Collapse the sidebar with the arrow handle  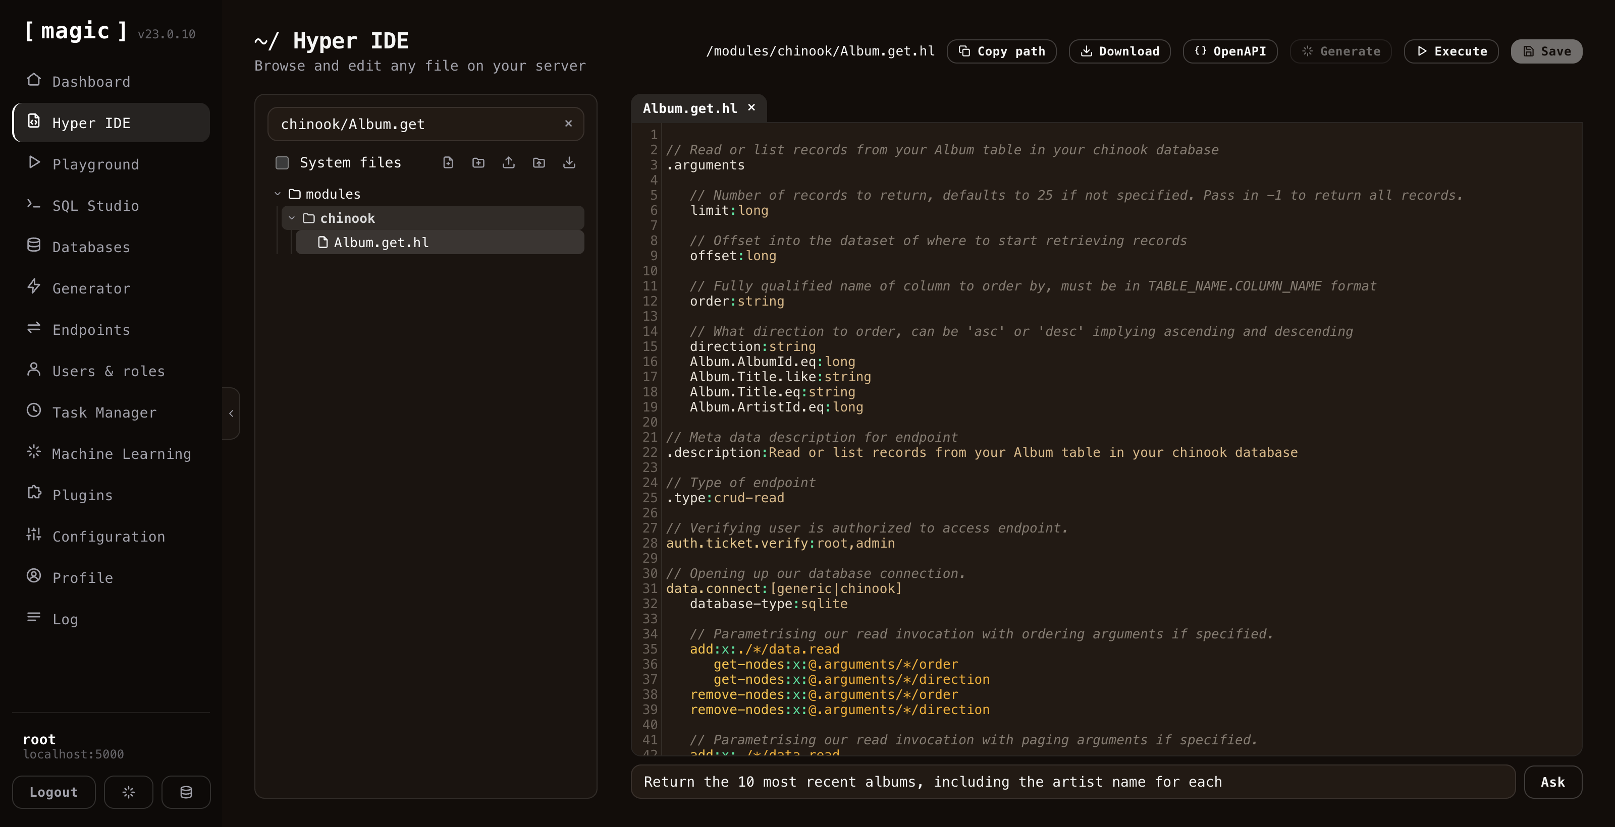pyautogui.click(x=231, y=413)
